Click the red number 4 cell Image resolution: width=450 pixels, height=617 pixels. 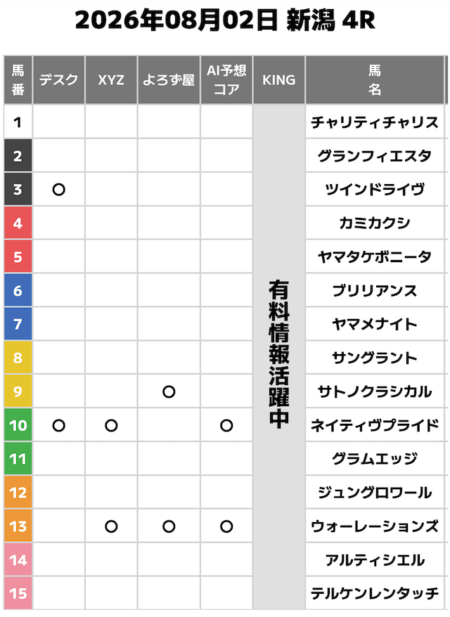(18, 223)
